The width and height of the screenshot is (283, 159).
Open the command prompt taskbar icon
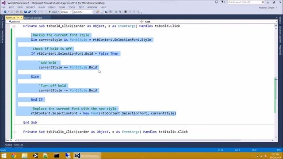pos(57,155)
